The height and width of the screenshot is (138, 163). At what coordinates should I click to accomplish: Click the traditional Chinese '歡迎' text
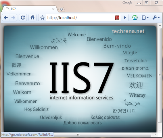coord(16,65)
